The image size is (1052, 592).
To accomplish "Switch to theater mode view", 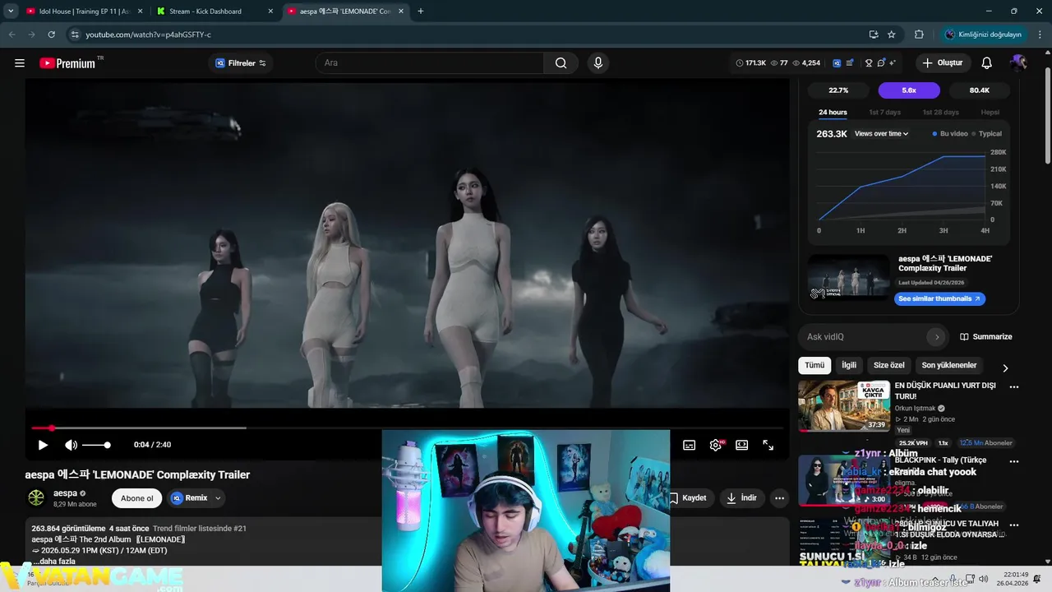I will (x=742, y=445).
